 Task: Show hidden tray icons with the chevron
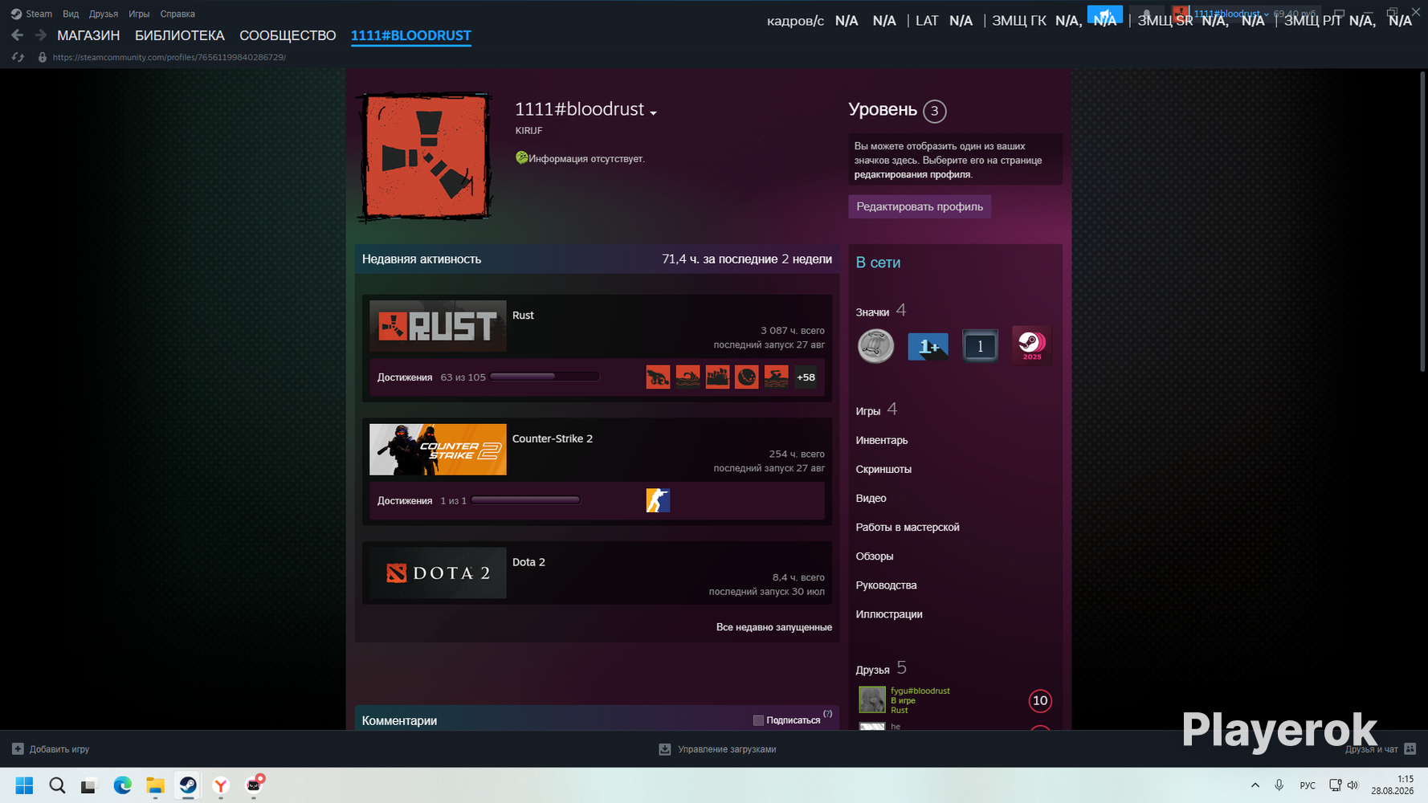[1255, 785]
